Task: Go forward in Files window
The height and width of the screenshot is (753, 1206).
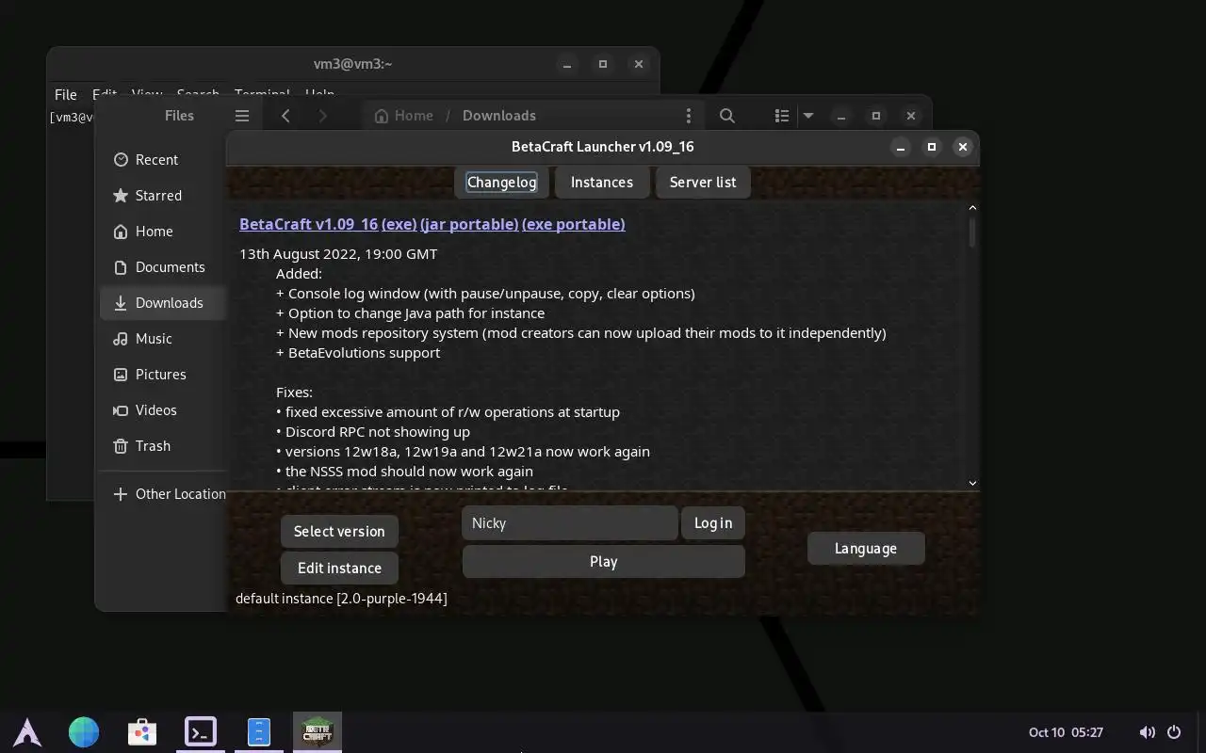Action: (x=323, y=116)
